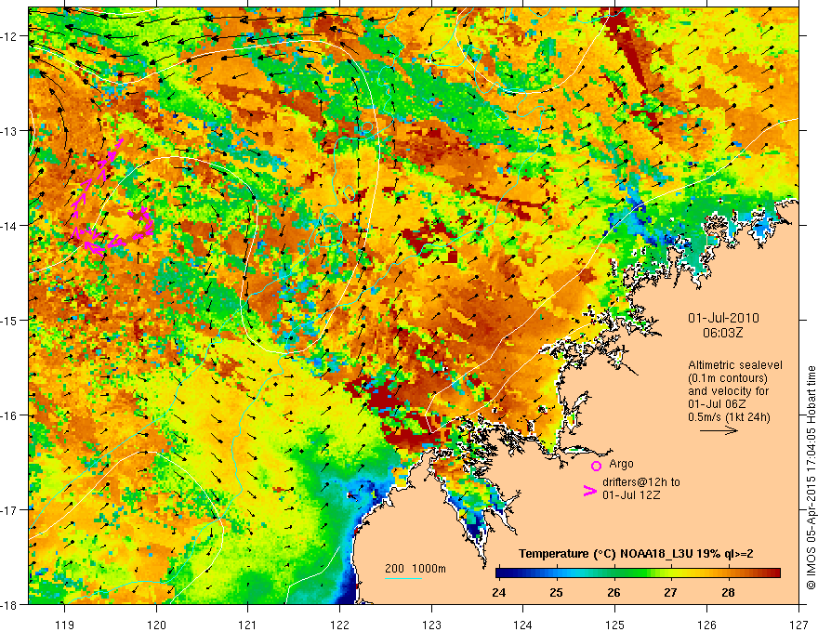Click the date label 01-Jul-2010
Screen dimensions: 818x632
[723, 318]
